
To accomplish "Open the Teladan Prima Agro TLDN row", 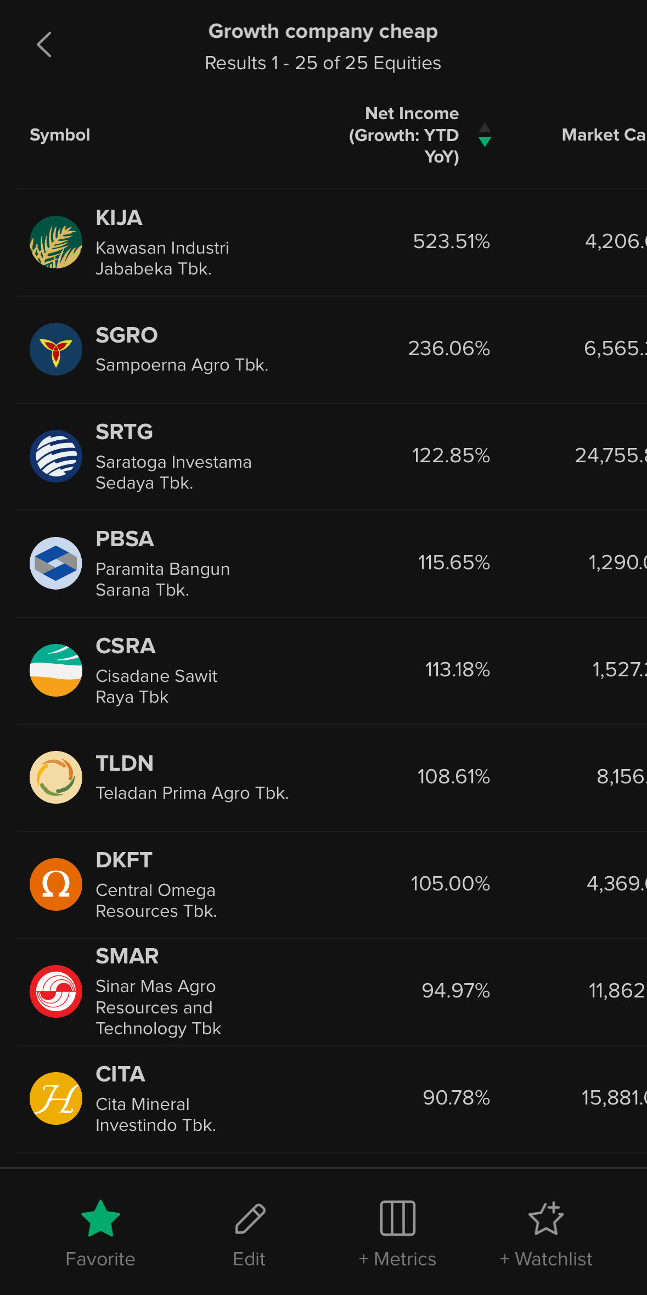I will (x=331, y=777).
